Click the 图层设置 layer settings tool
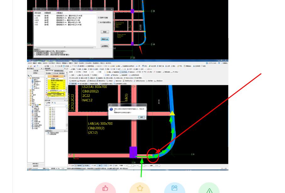This screenshot has width=285, height=193. 73,84
